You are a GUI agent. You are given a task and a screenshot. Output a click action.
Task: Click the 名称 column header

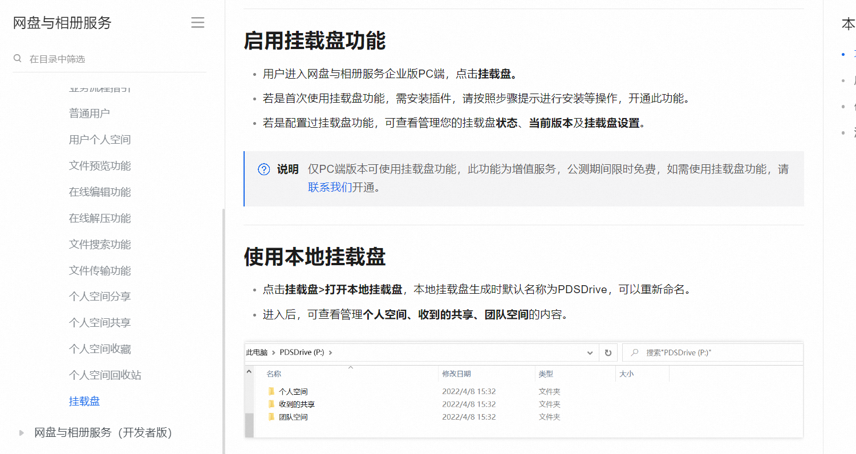[x=274, y=374]
